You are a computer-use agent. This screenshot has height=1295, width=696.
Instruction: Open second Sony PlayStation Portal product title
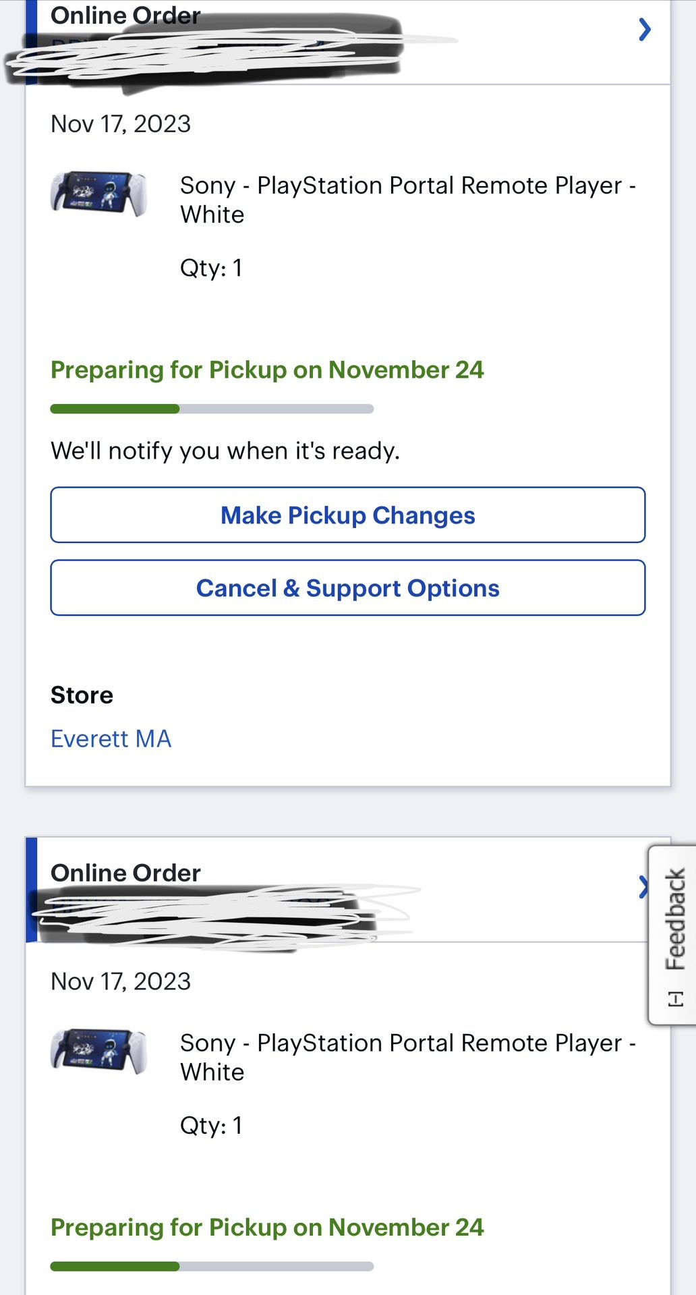[407, 1057]
